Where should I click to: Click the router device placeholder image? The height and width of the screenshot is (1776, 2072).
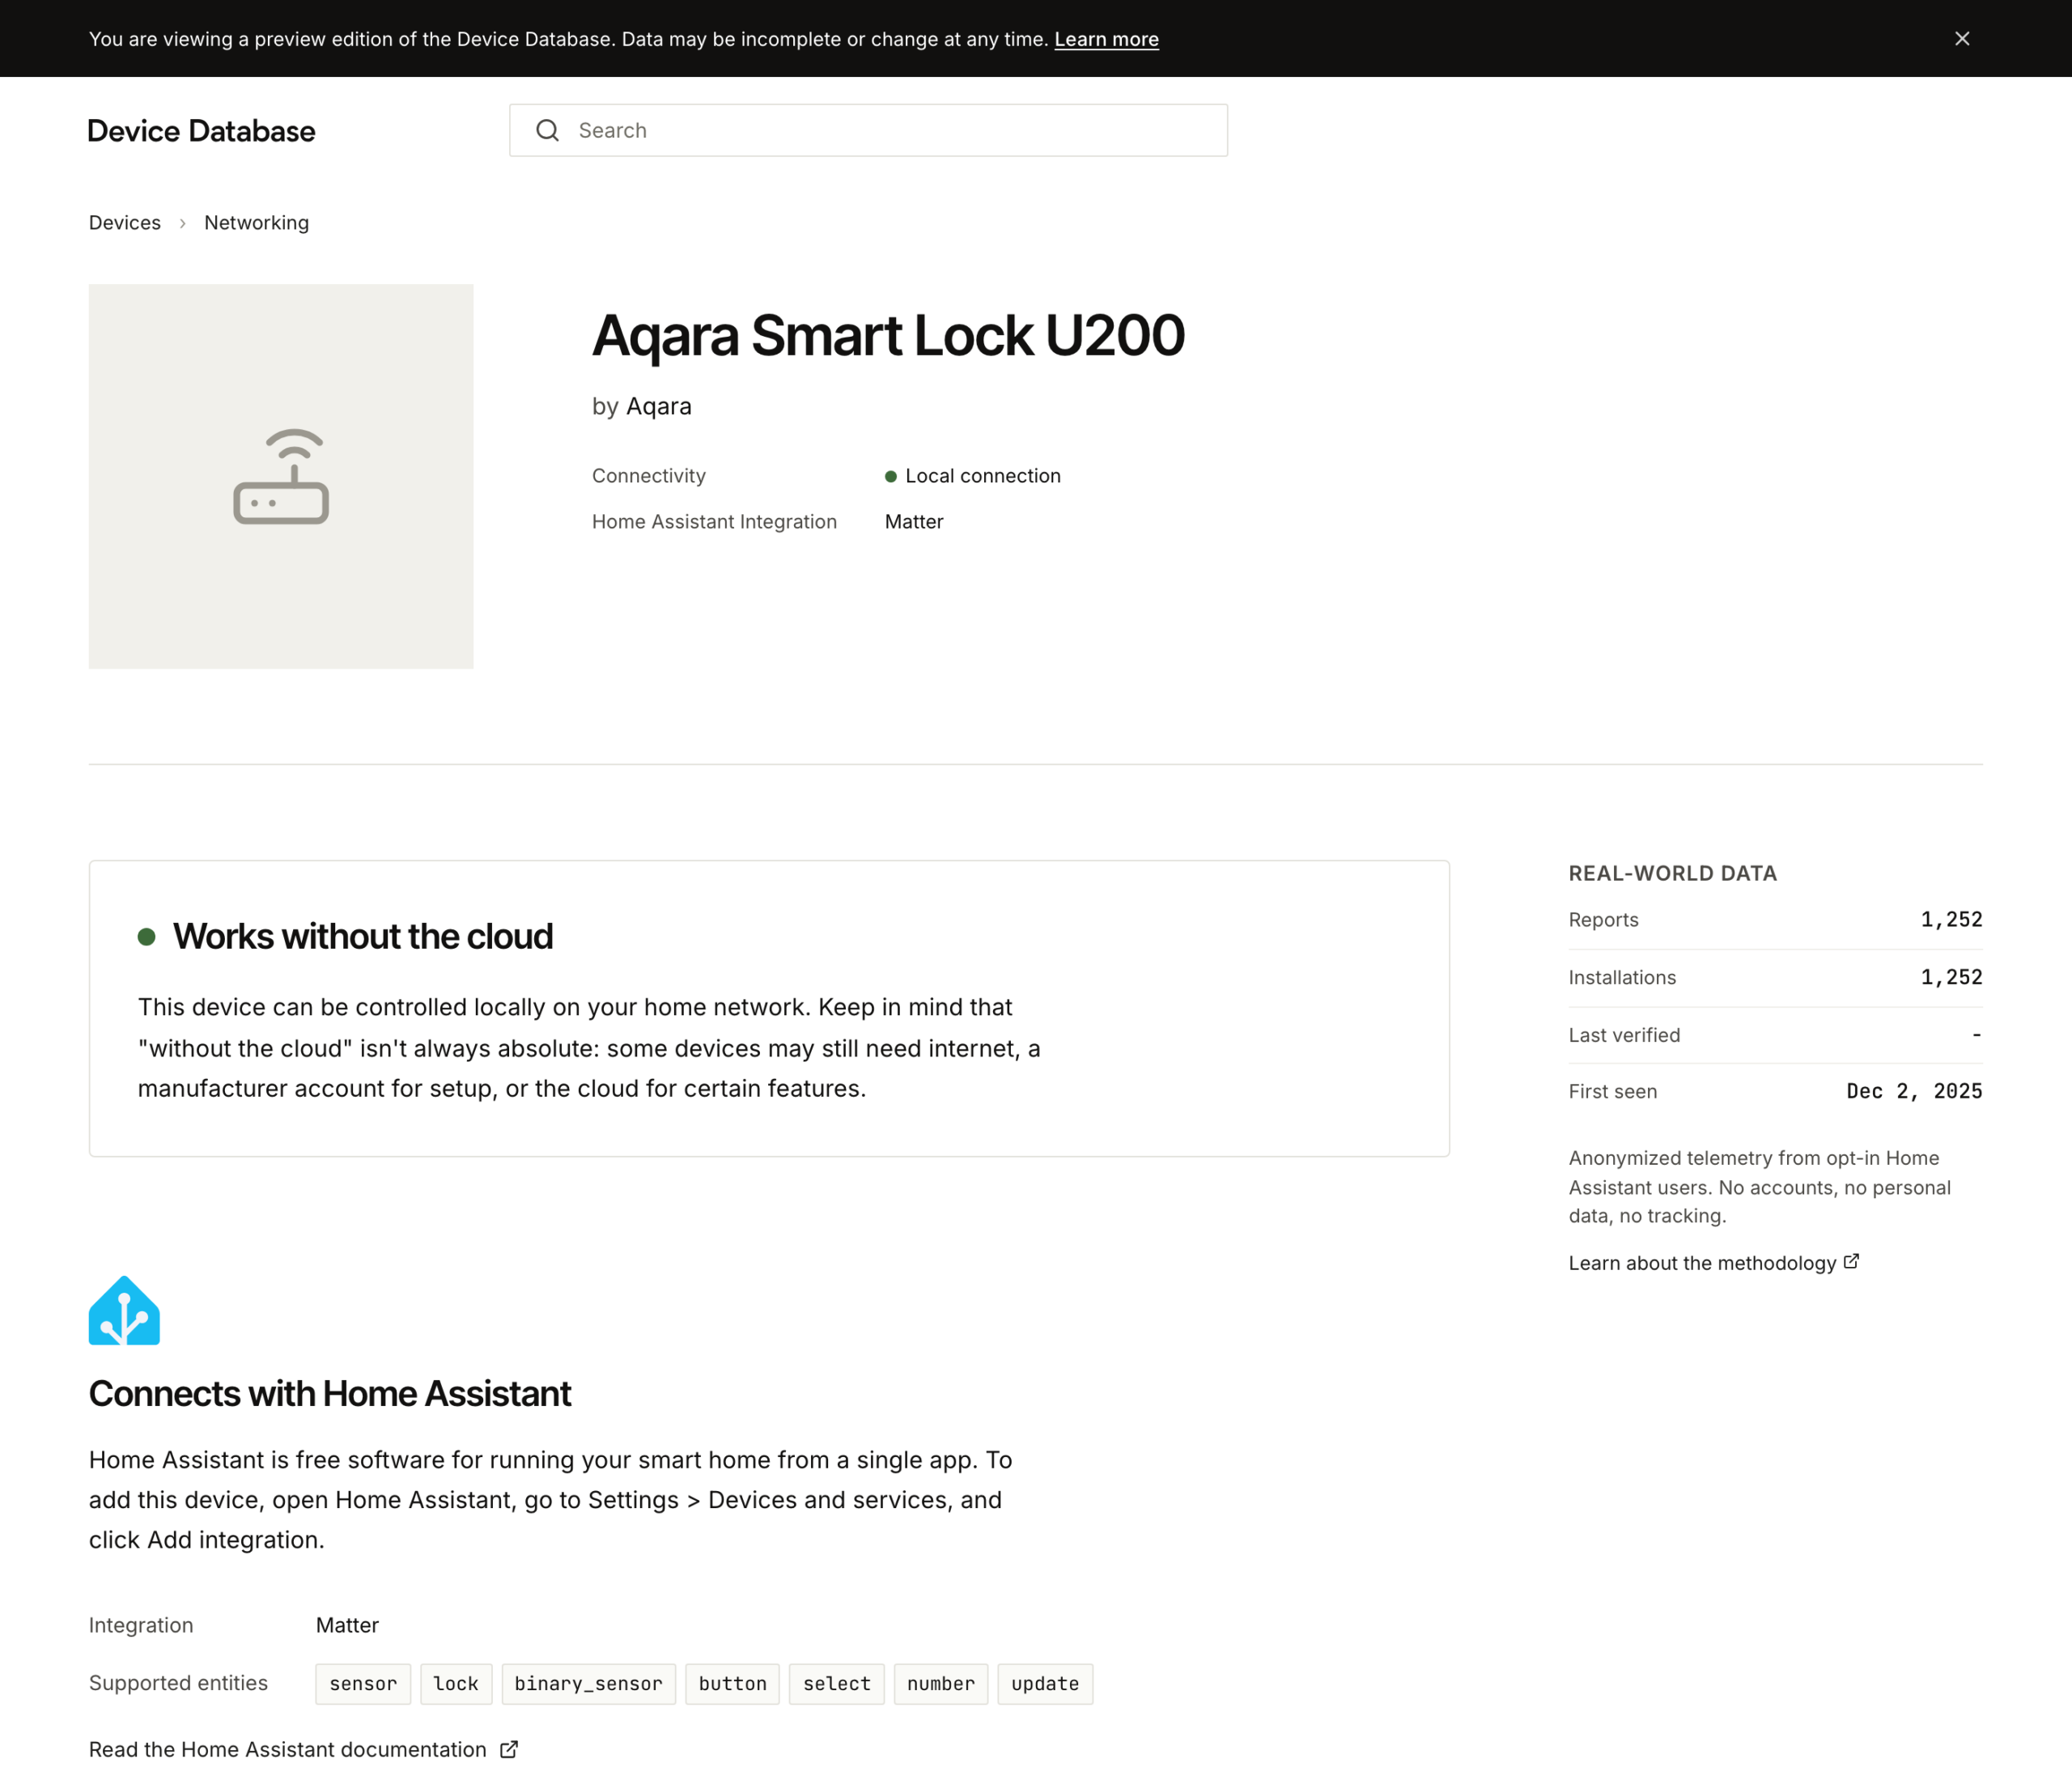pos(281,476)
